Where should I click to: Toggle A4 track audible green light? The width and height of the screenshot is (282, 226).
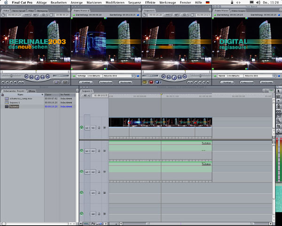click(81, 214)
